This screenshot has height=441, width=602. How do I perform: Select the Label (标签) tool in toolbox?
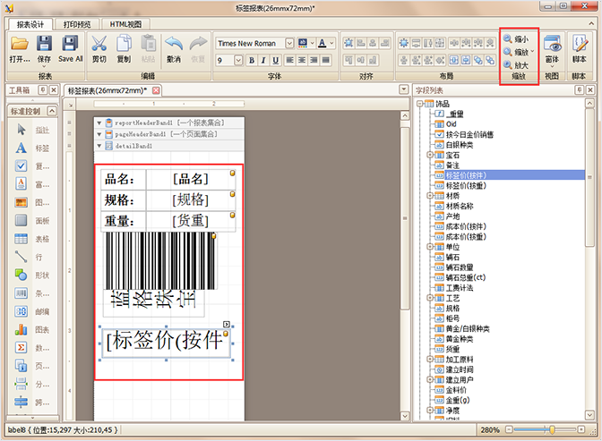(21, 148)
